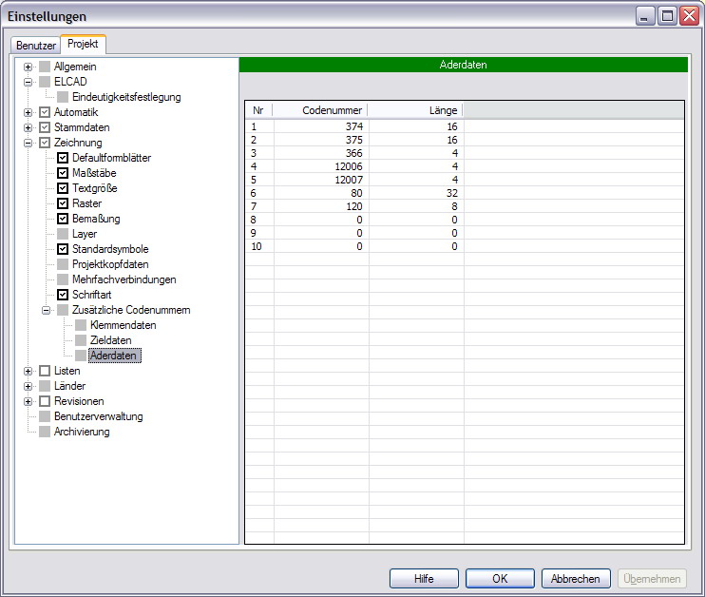
Task: Collapse the ELCAD tree node
Action: click(28, 83)
